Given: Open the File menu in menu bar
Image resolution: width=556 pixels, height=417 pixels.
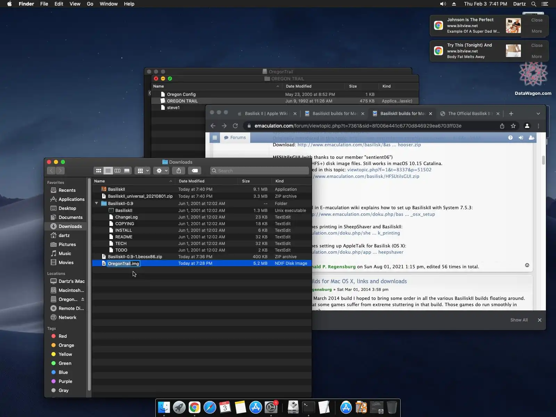Looking at the screenshot, I should (44, 4).
